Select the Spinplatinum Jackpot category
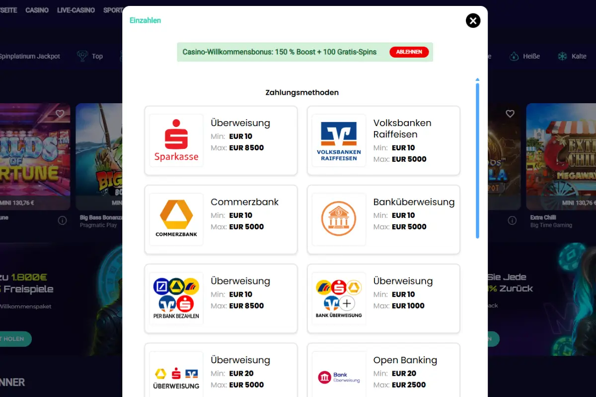 pos(30,56)
